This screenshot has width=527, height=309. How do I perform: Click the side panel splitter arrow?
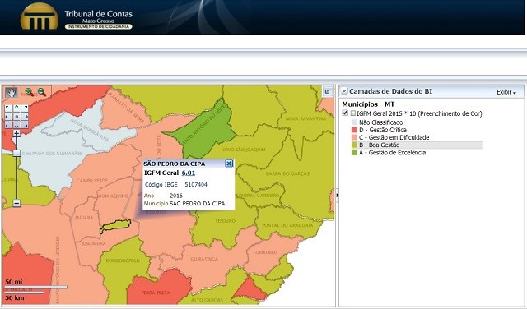pyautogui.click(x=337, y=196)
